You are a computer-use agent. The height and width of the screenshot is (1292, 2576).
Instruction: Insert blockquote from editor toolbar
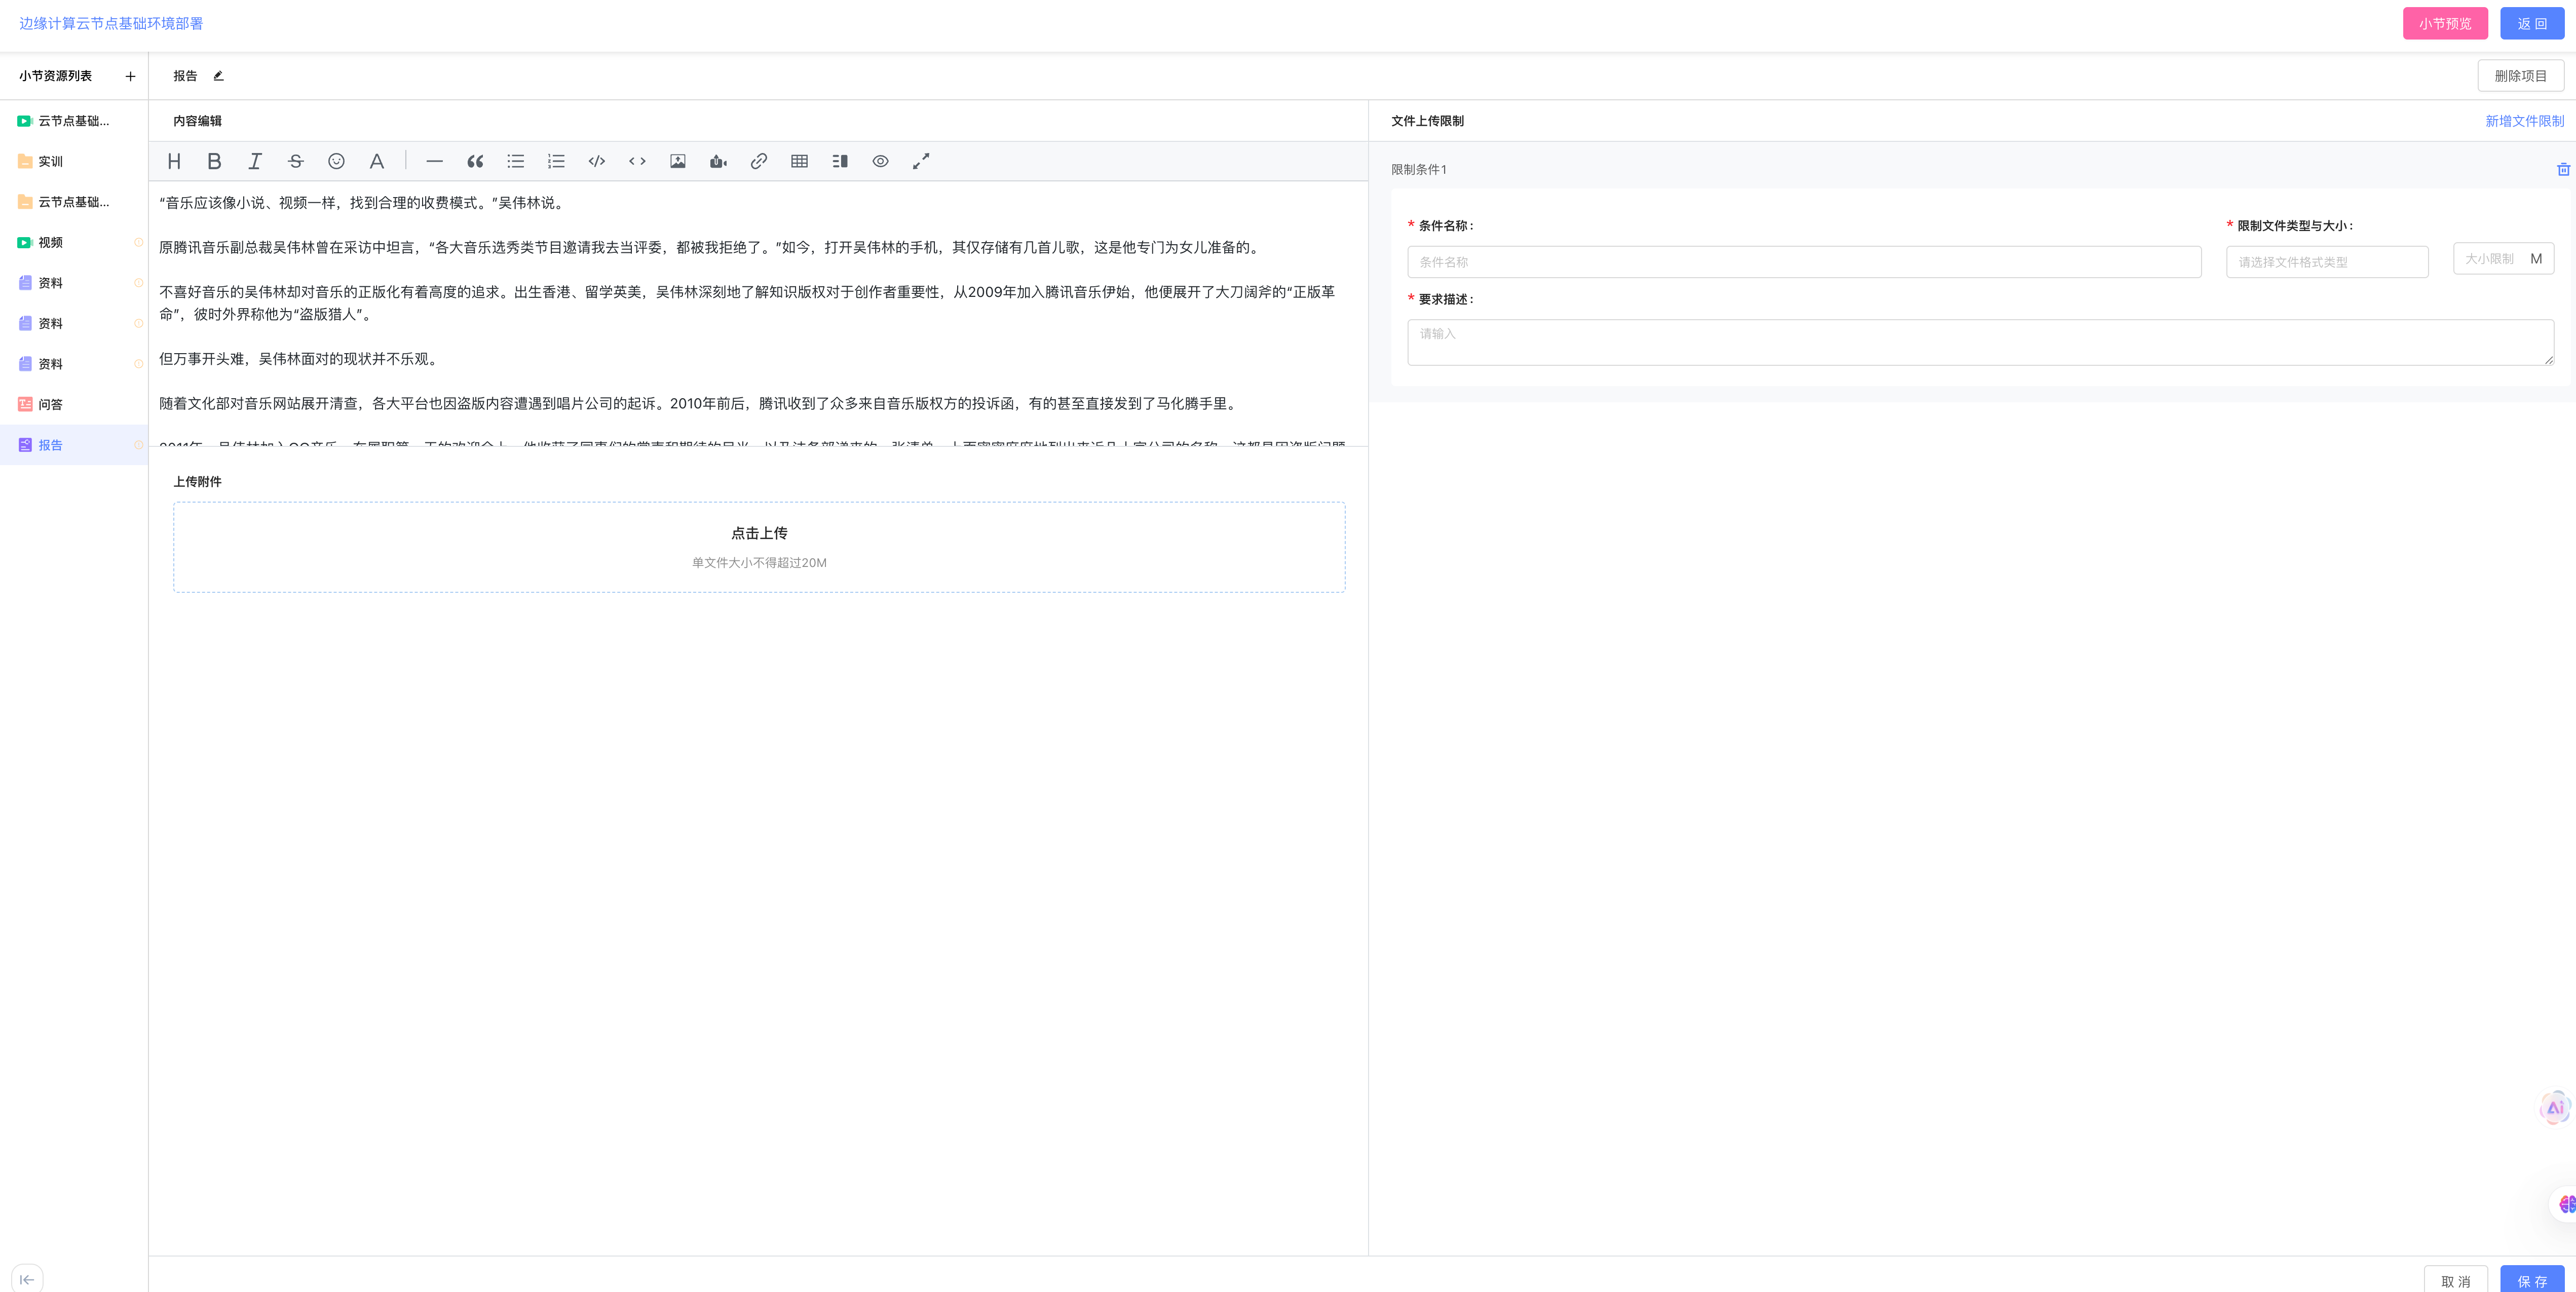pyautogui.click(x=475, y=161)
